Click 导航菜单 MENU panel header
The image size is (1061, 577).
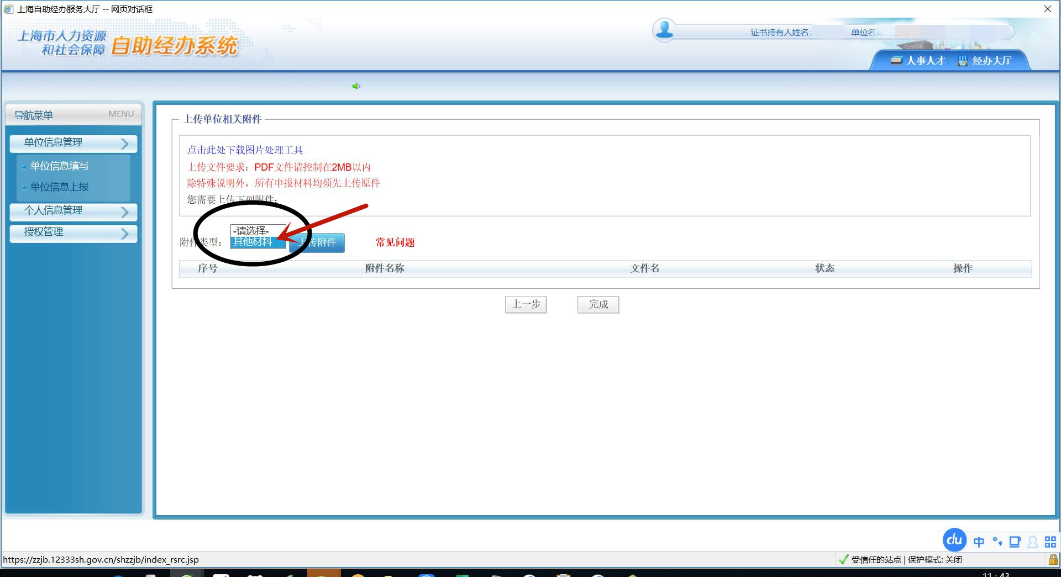73,115
